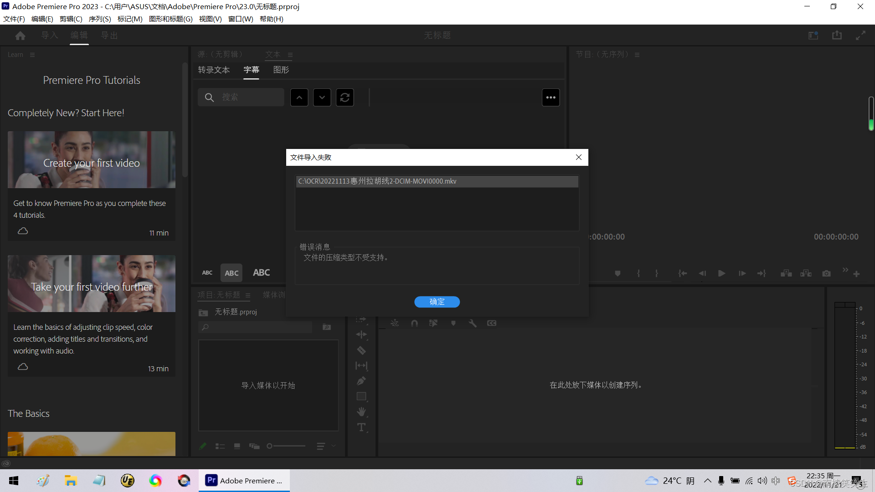The image size is (875, 492).
Task: Go to Out point in Program monitor
Action: tap(762, 273)
